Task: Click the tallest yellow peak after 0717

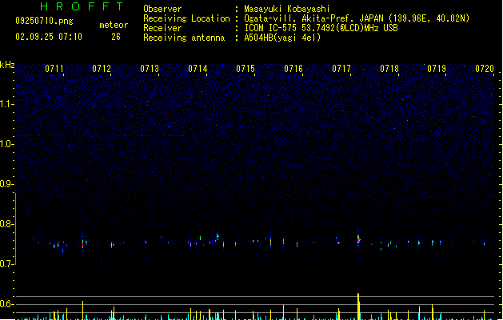Action: coord(358,306)
